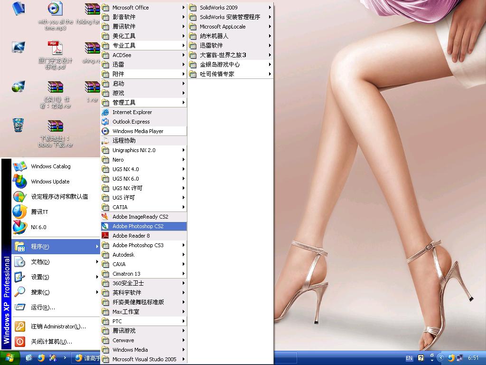Viewport: 486px width, 365px height.
Task: Click the 搜索(C) magnifier icon
Action: click(x=19, y=292)
